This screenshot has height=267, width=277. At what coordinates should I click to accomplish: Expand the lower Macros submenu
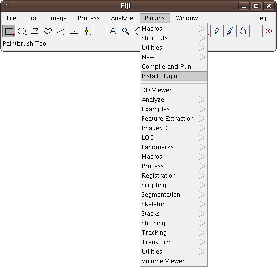click(x=174, y=157)
